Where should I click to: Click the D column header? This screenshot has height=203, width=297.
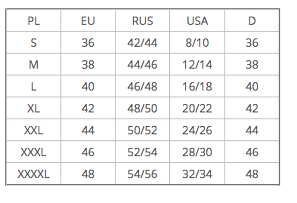coord(252,21)
